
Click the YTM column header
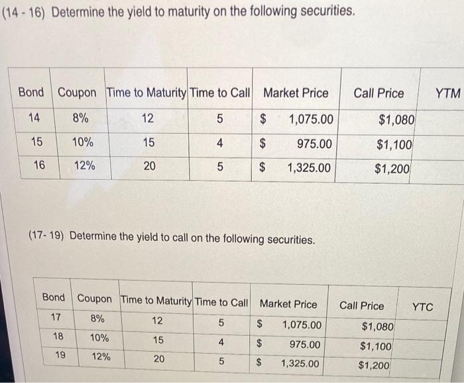click(x=447, y=94)
